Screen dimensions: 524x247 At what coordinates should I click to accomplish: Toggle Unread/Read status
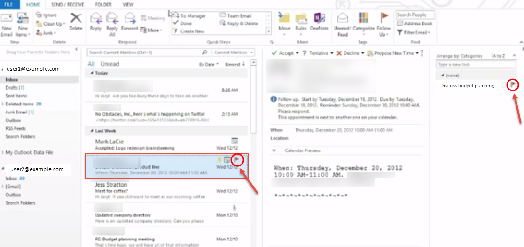[342, 25]
